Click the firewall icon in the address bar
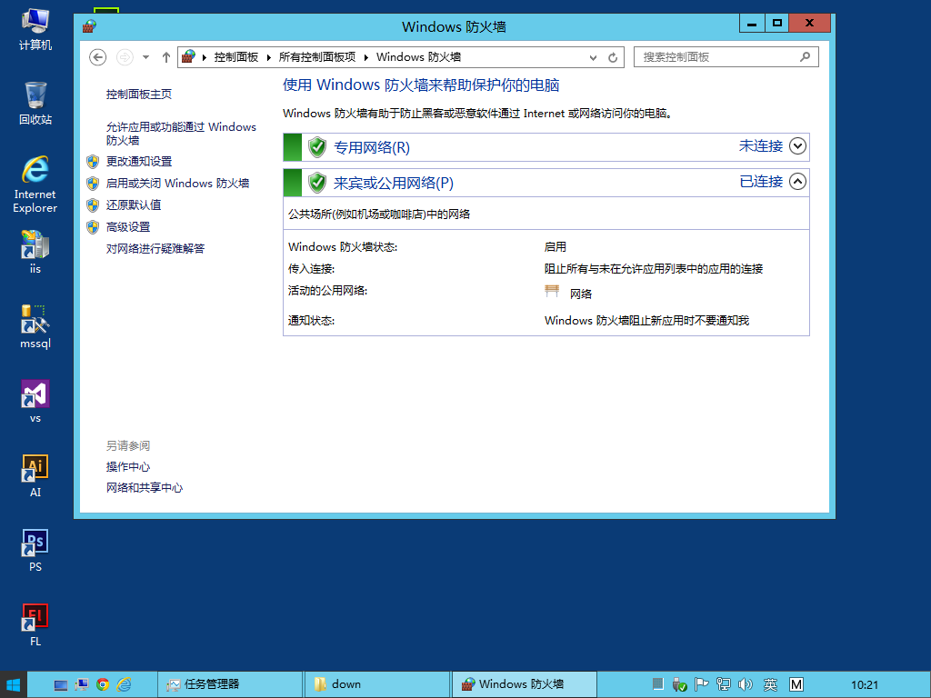The width and height of the screenshot is (931, 698). pos(188,57)
